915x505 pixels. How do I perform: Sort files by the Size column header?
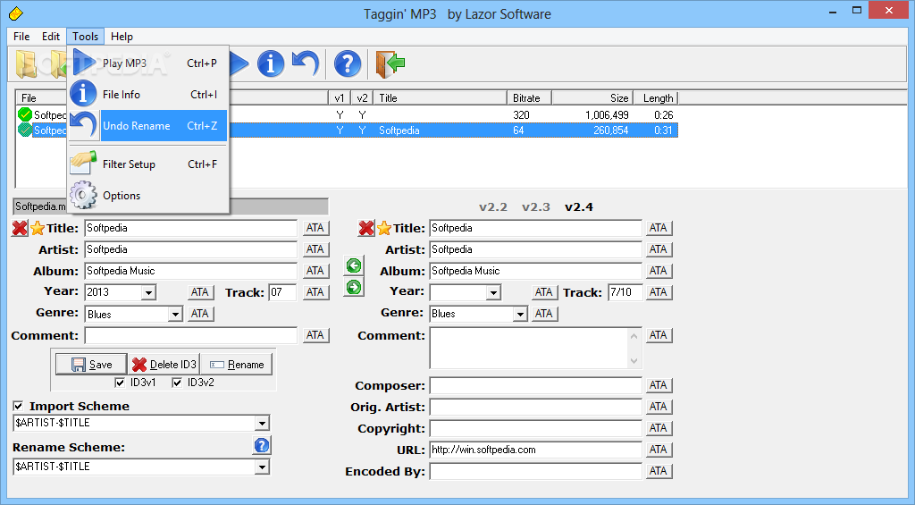click(x=593, y=98)
